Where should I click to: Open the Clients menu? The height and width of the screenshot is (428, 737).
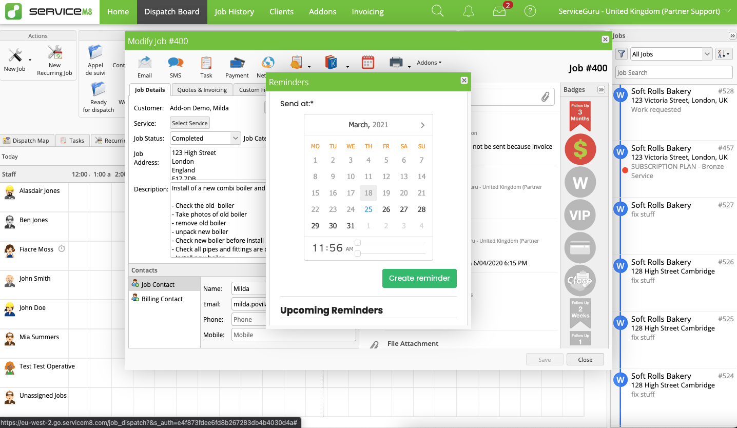click(281, 11)
